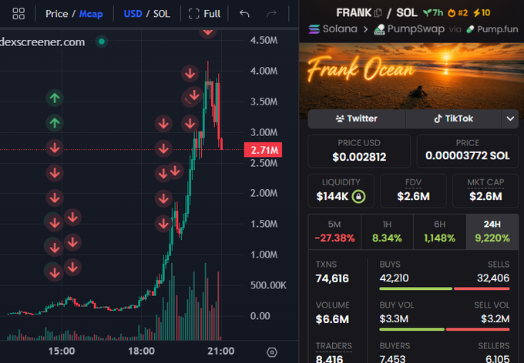This screenshot has height=363, width=524.
Task: Click the FDV $2.6M box
Action: [413, 191]
